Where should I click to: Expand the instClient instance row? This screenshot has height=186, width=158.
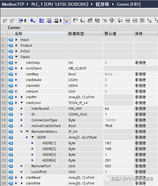[x=22, y=68]
